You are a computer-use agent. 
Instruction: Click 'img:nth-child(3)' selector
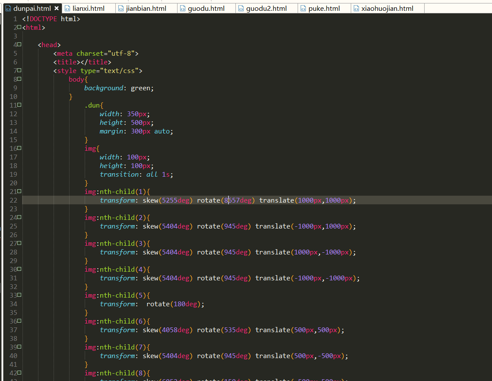[x=115, y=243]
